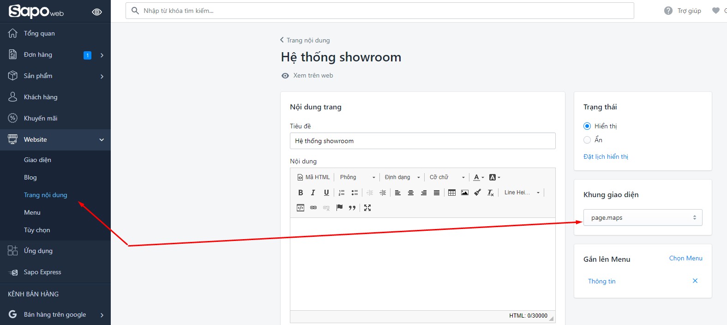Remove formatting with the Tx icon
Viewport: 727px width, 325px height.
[491, 193]
